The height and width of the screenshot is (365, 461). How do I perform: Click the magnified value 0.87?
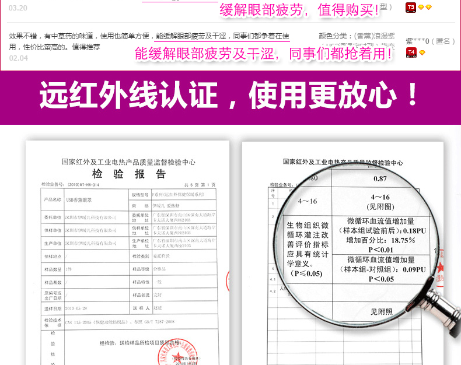pos(380,178)
